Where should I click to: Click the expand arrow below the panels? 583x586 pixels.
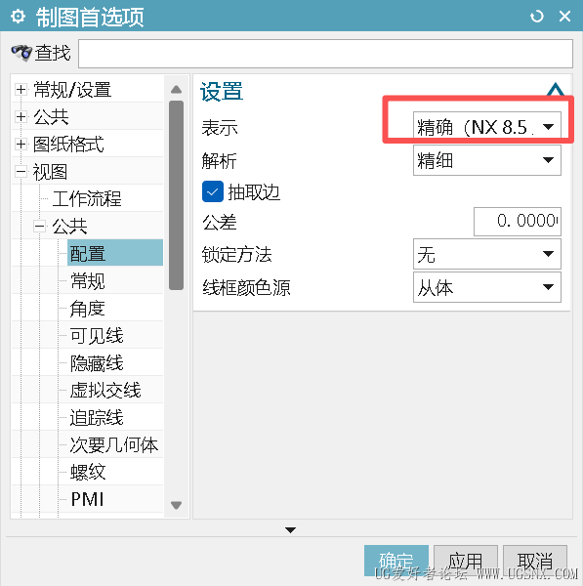290,530
